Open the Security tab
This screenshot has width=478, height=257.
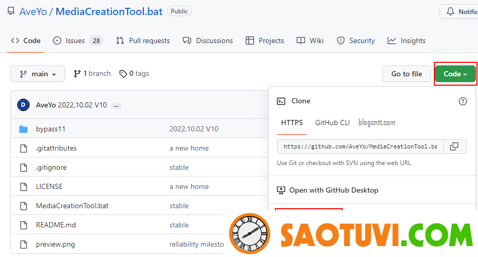click(356, 40)
